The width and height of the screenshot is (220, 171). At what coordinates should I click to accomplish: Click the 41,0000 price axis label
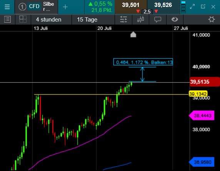coord(201,35)
